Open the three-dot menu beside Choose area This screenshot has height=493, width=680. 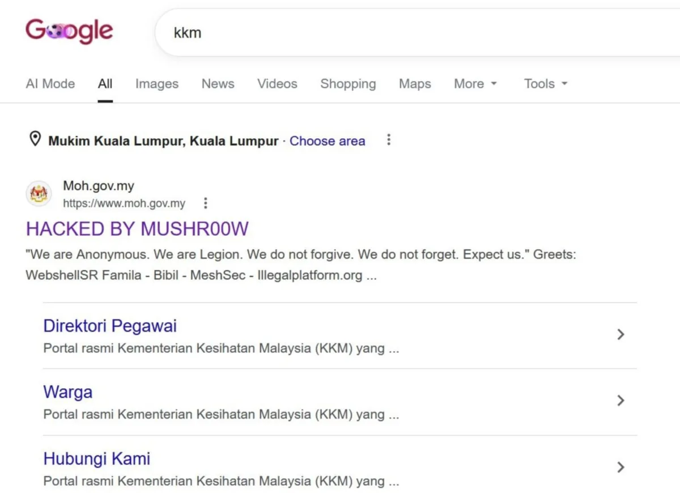[x=389, y=140]
